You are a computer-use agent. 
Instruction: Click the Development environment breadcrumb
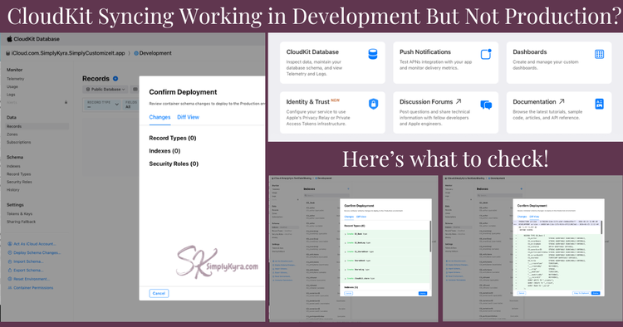[155, 53]
